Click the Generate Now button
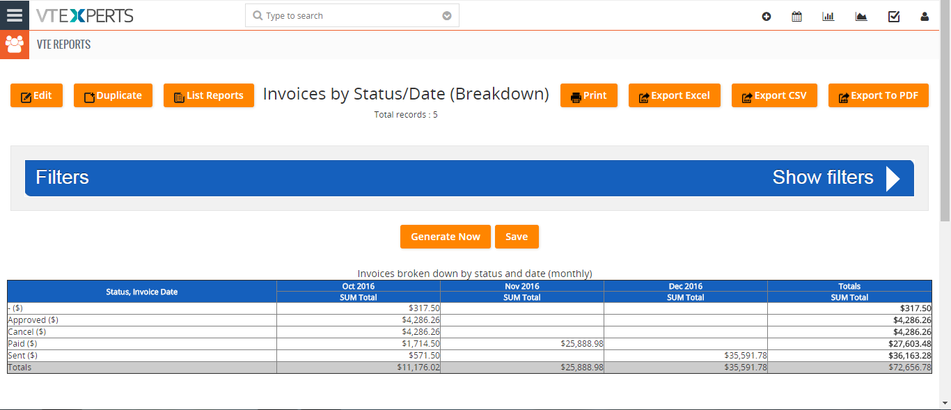Image resolution: width=951 pixels, height=410 pixels. click(x=446, y=237)
